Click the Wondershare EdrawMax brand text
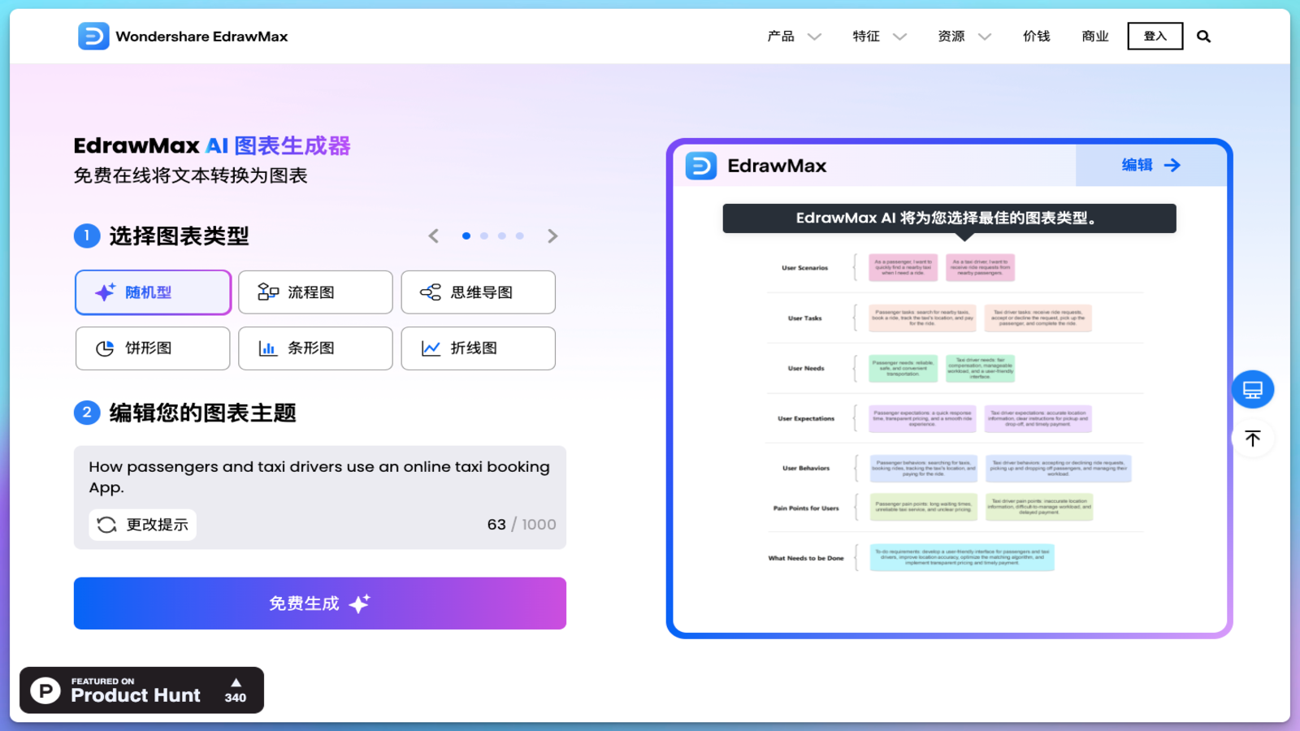The height and width of the screenshot is (731, 1300). pyautogui.click(x=201, y=37)
